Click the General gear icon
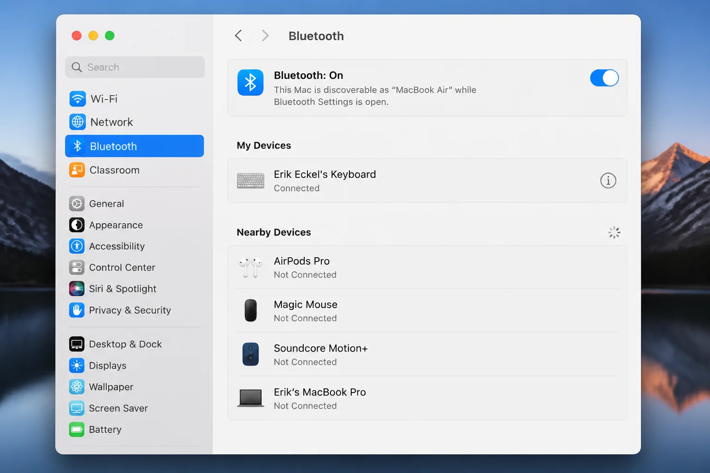710x473 pixels. coord(77,204)
